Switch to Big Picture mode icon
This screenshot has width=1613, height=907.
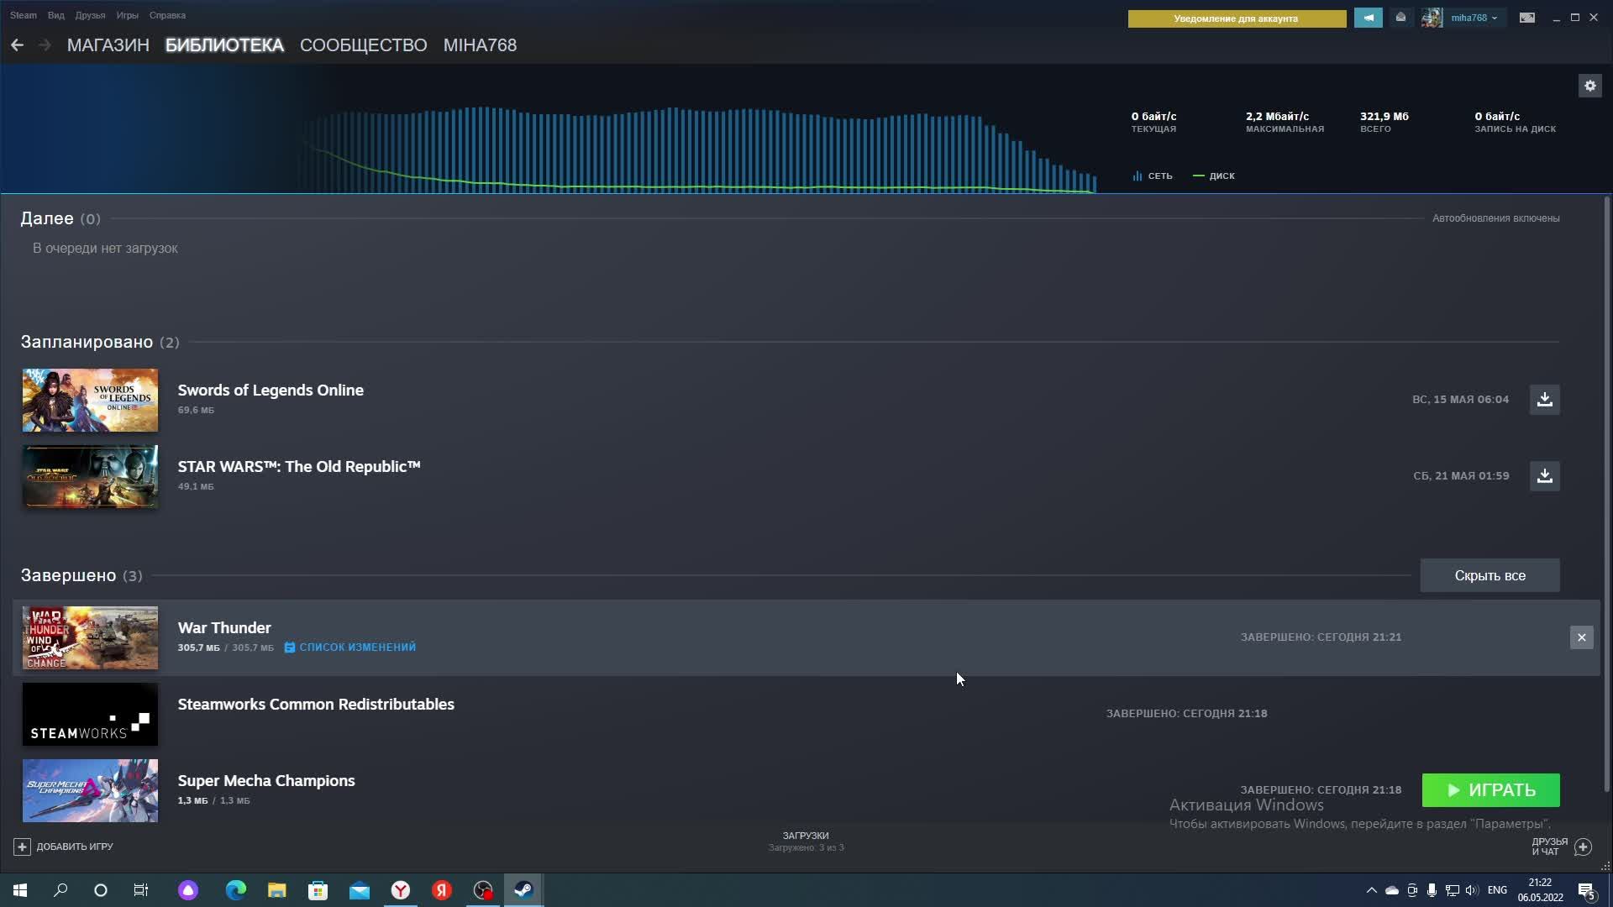pyautogui.click(x=1526, y=18)
